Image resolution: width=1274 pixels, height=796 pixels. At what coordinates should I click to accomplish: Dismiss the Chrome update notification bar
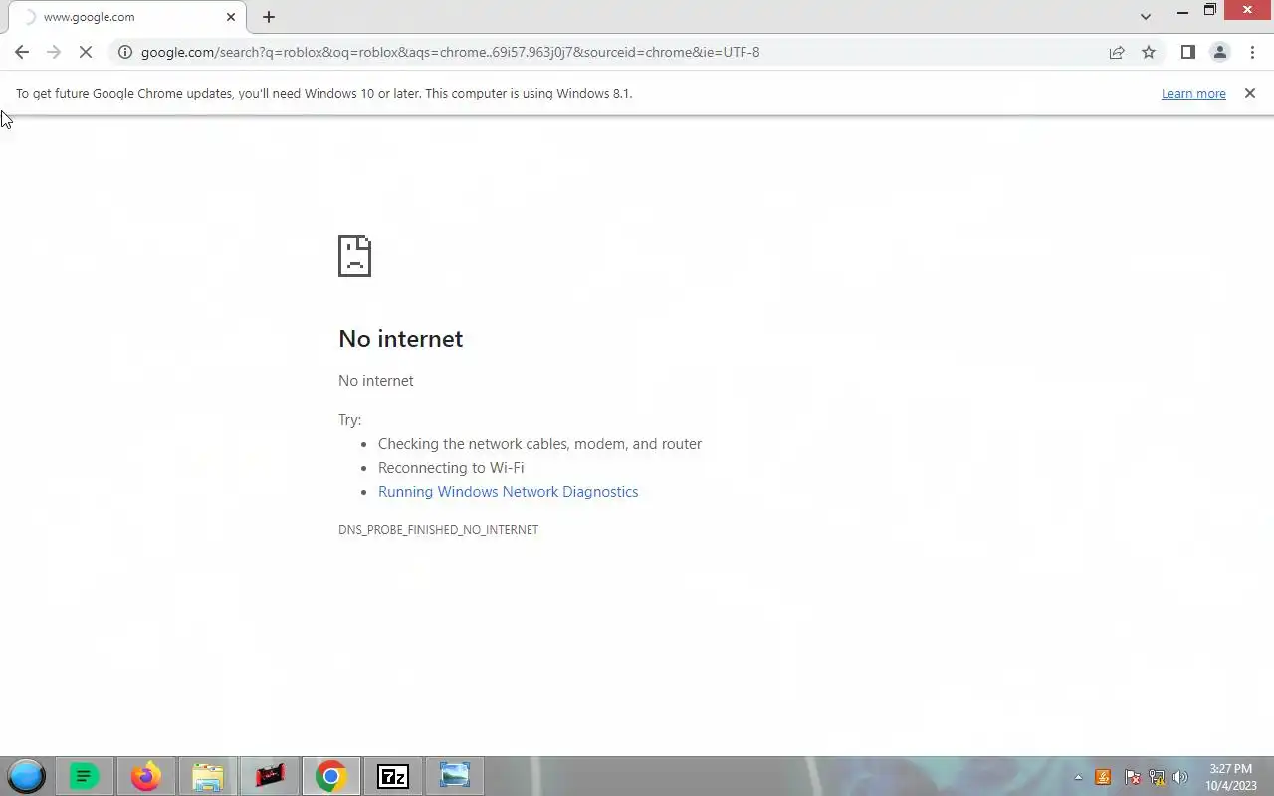pos(1250,93)
